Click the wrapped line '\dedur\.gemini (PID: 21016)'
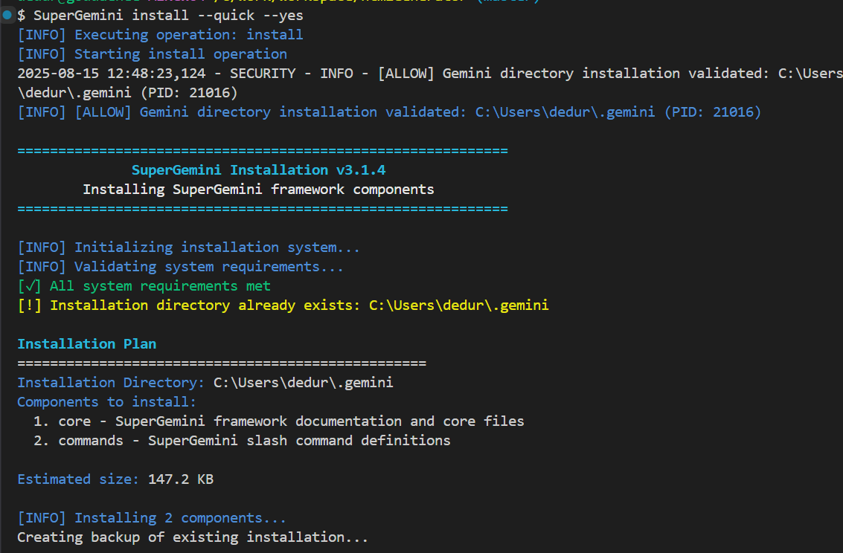Viewport: 843px width, 553px height. 127,93
